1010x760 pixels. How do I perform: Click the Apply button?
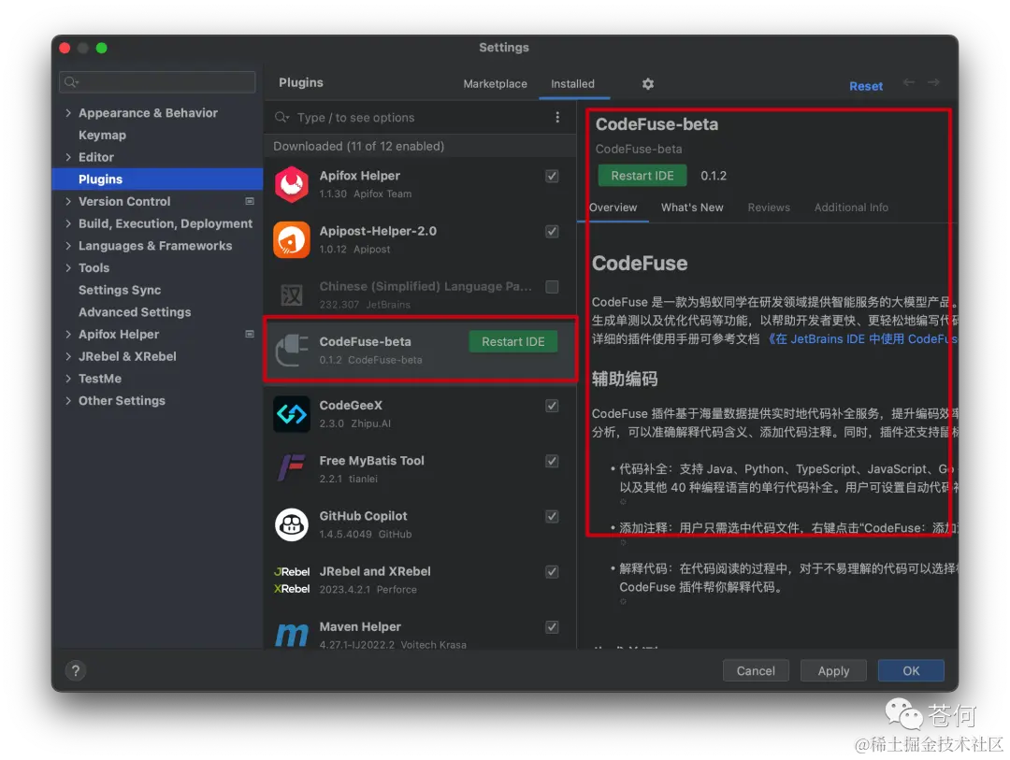click(x=833, y=670)
